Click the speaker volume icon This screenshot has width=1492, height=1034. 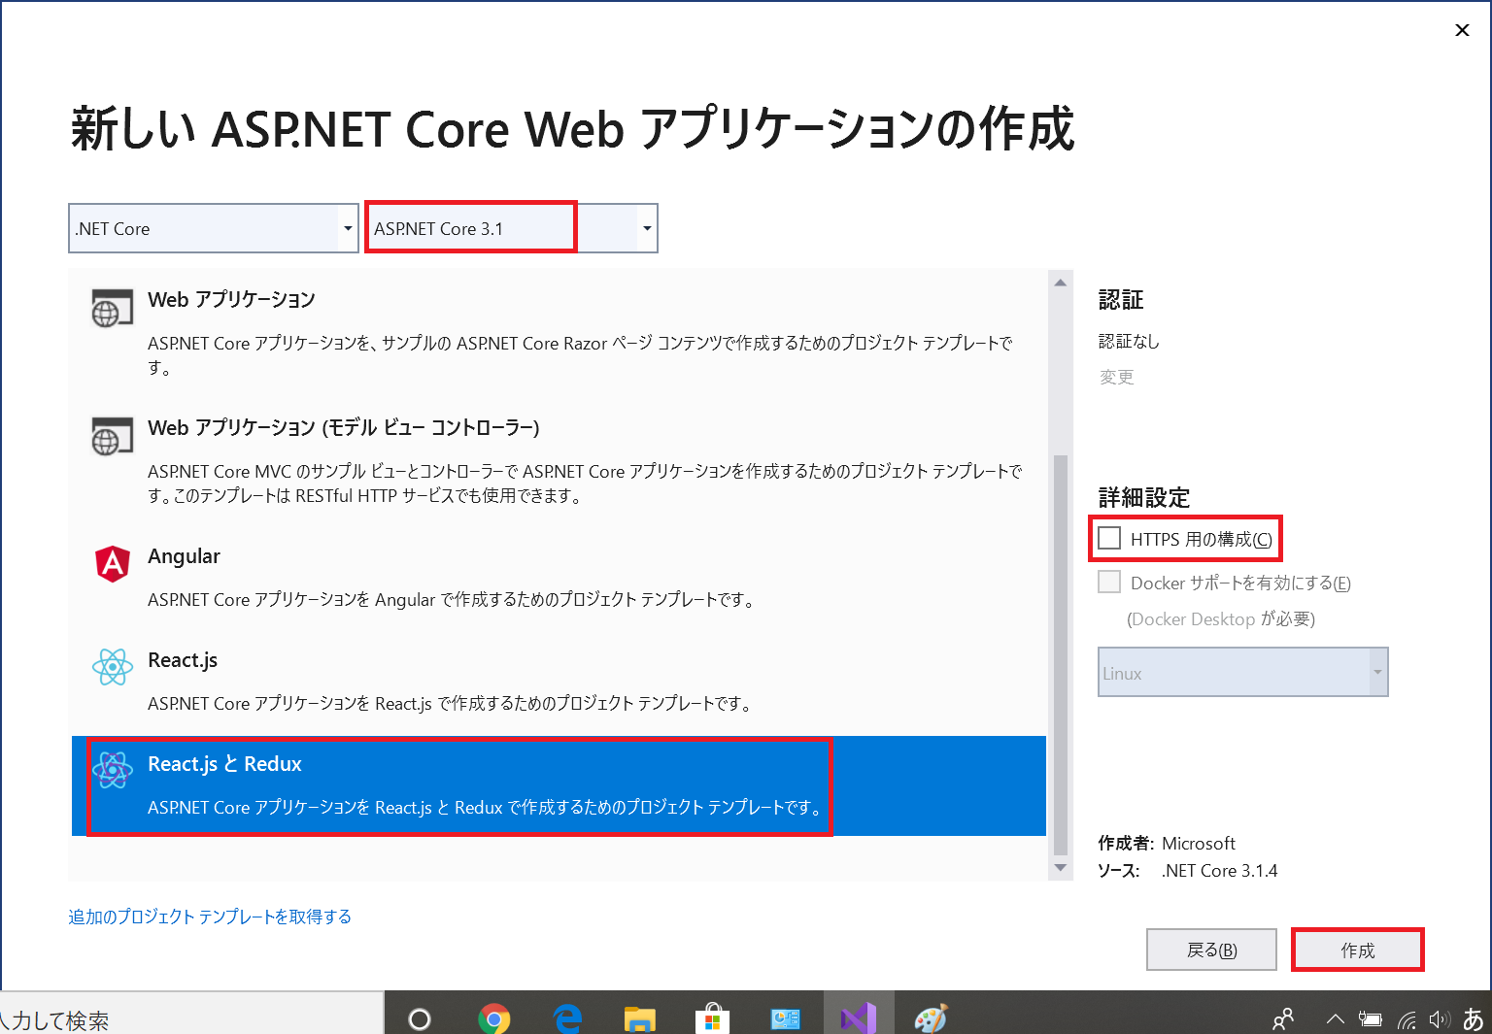(x=1440, y=1019)
